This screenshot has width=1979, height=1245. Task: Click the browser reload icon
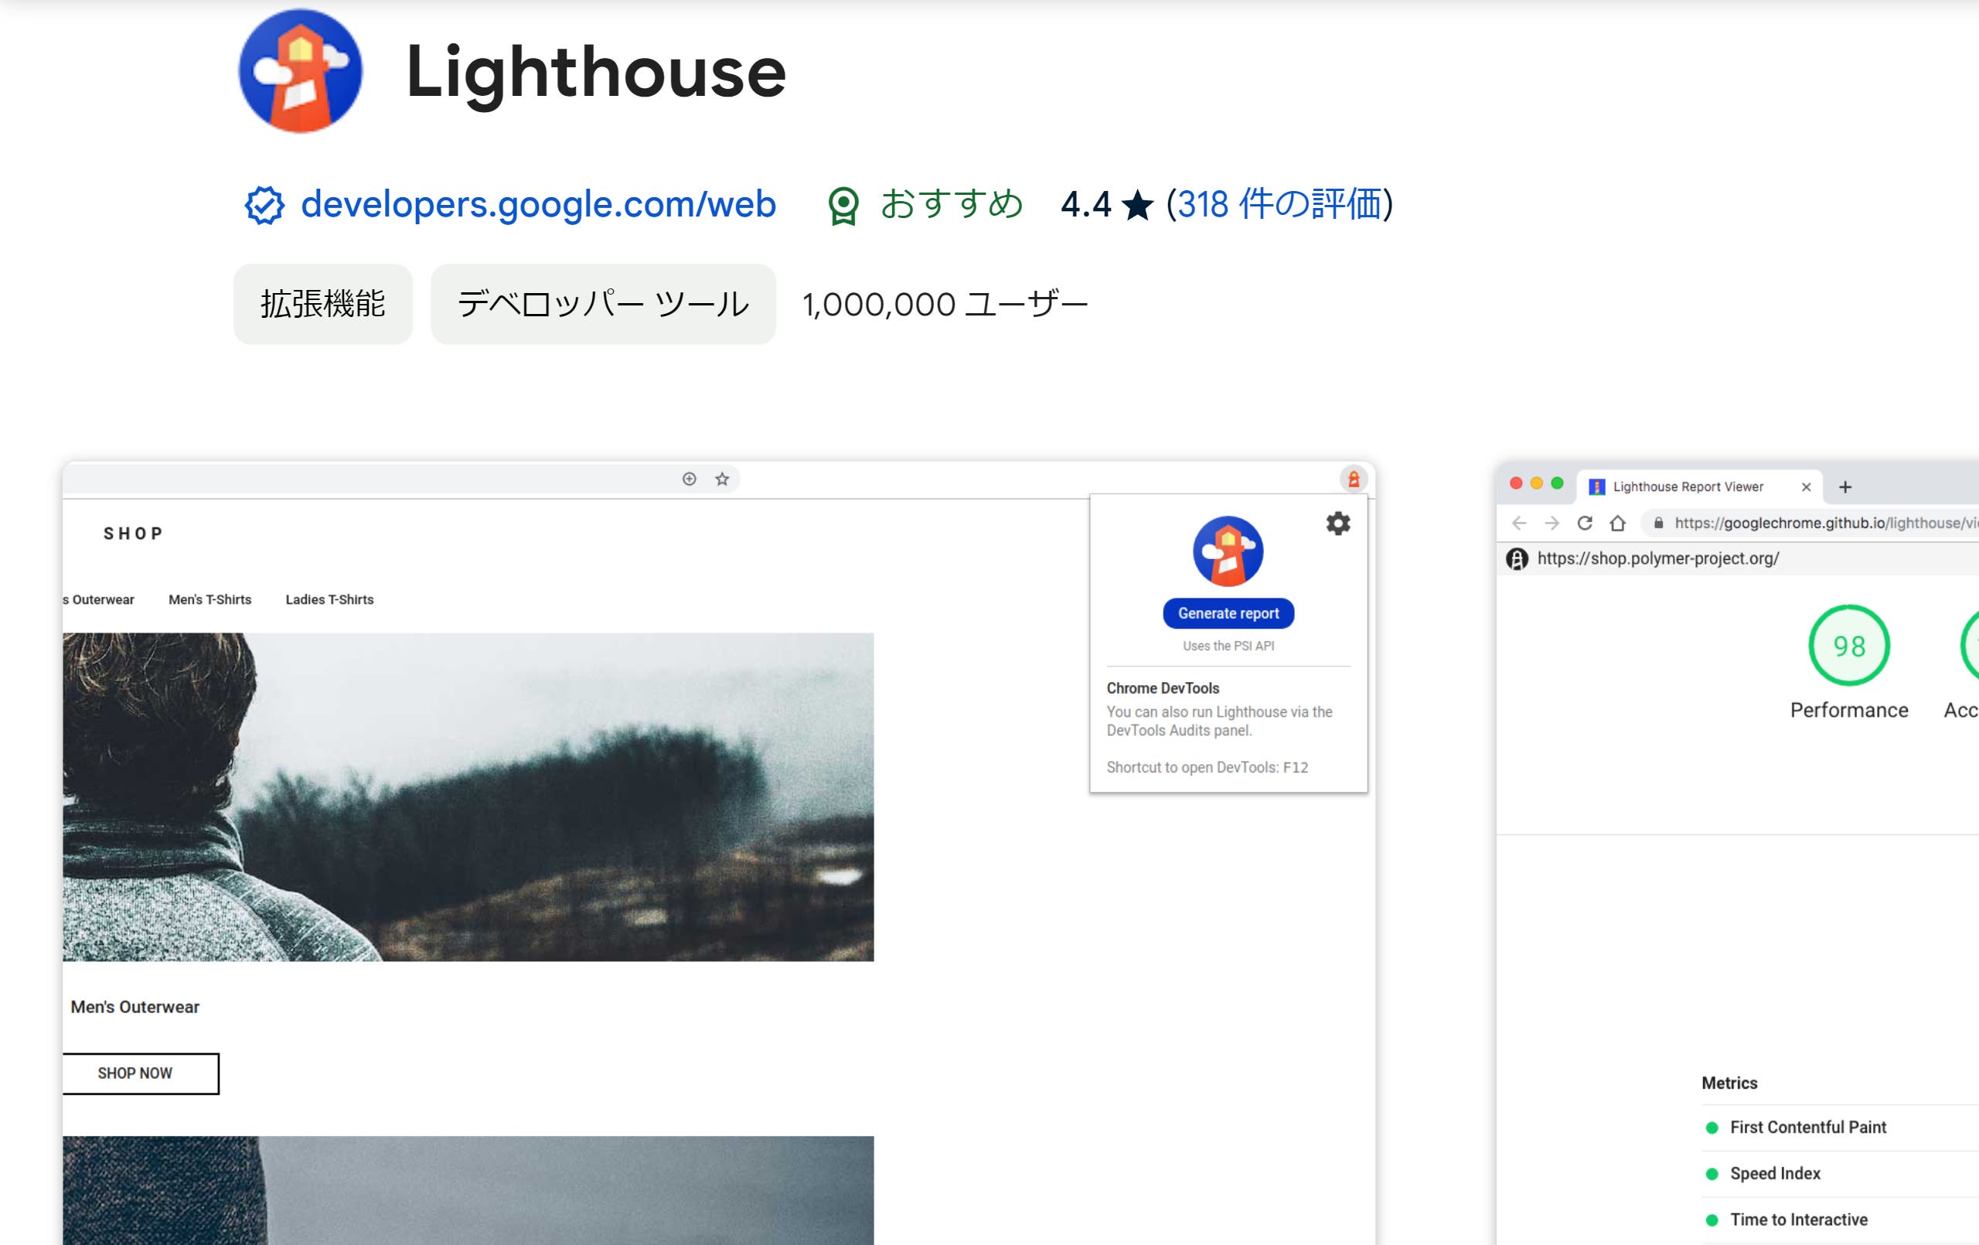[x=1586, y=523]
